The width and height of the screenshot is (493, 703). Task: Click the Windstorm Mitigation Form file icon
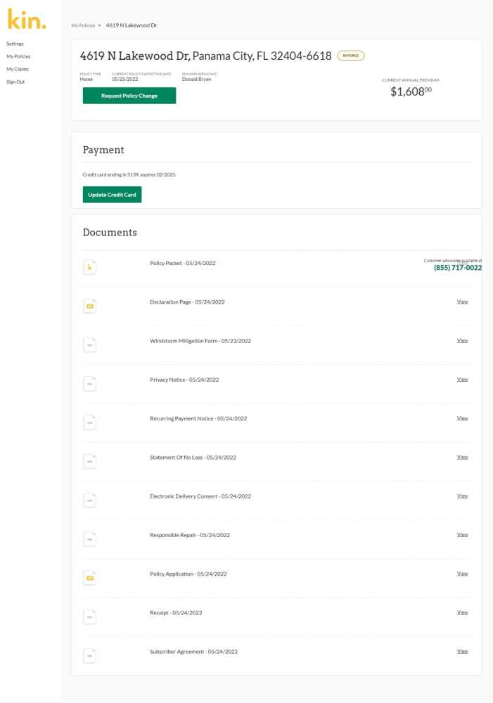pyautogui.click(x=89, y=344)
